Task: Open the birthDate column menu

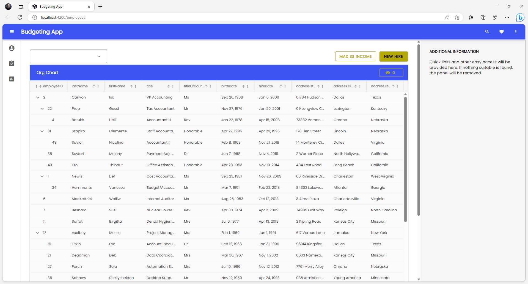Action: (x=248, y=86)
